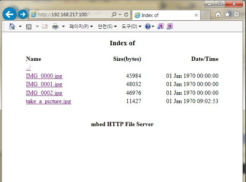Open the 도구(O) menu
This screenshot has height=182, width=246.
coord(132,26)
